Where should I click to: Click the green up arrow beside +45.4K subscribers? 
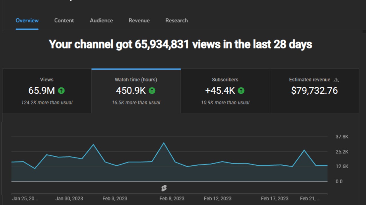click(241, 91)
